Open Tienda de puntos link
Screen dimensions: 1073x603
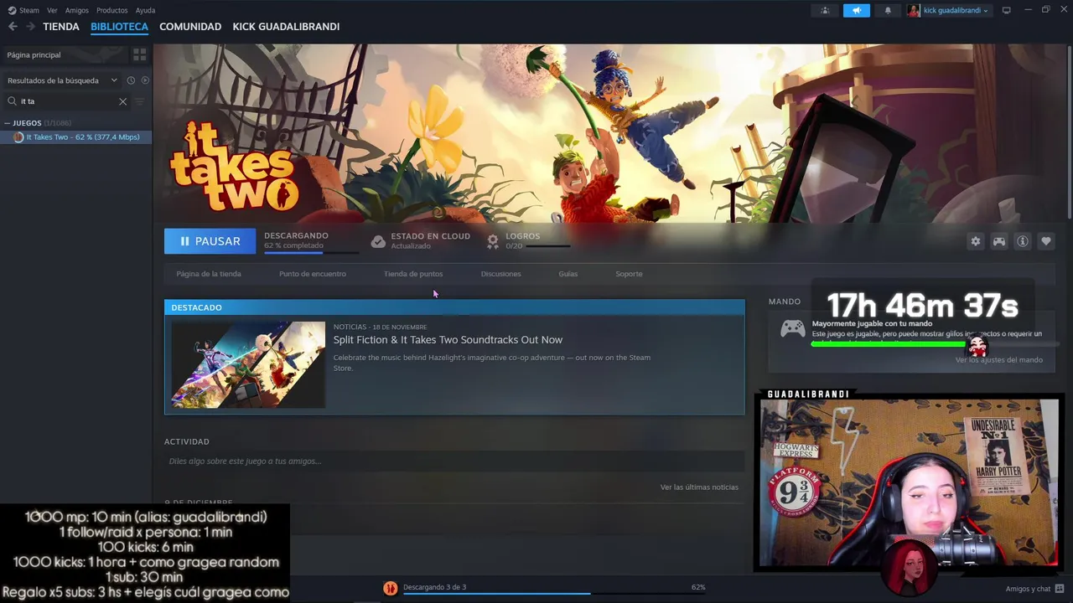pyautogui.click(x=413, y=274)
